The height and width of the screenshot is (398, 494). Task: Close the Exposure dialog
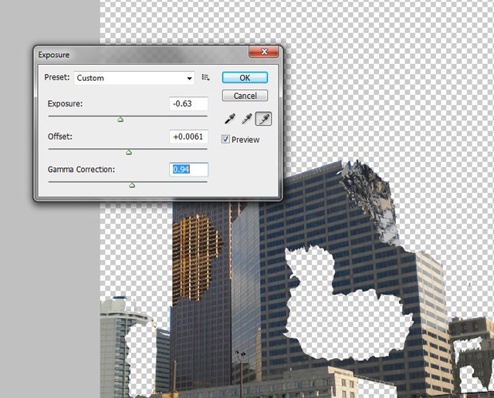point(264,52)
